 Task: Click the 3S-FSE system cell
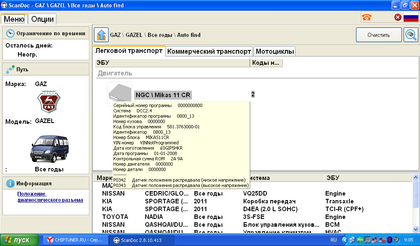coord(253,217)
